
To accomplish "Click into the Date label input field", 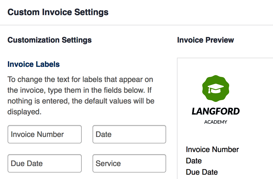I will pos(129,134).
